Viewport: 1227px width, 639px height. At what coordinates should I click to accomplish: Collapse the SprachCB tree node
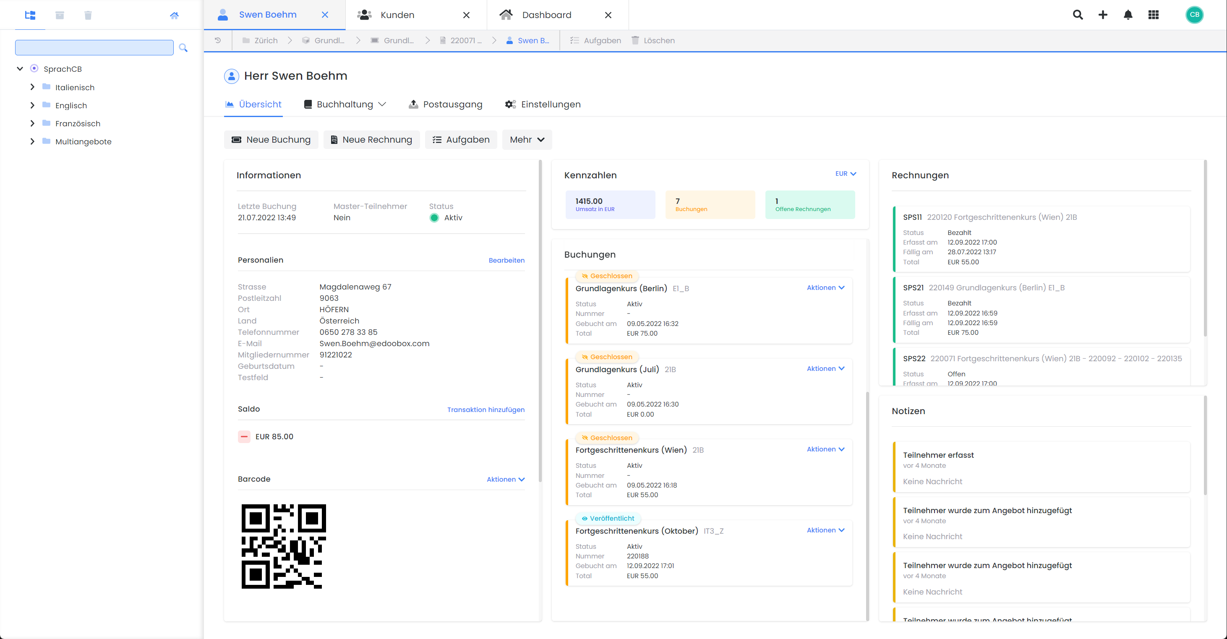coord(20,68)
